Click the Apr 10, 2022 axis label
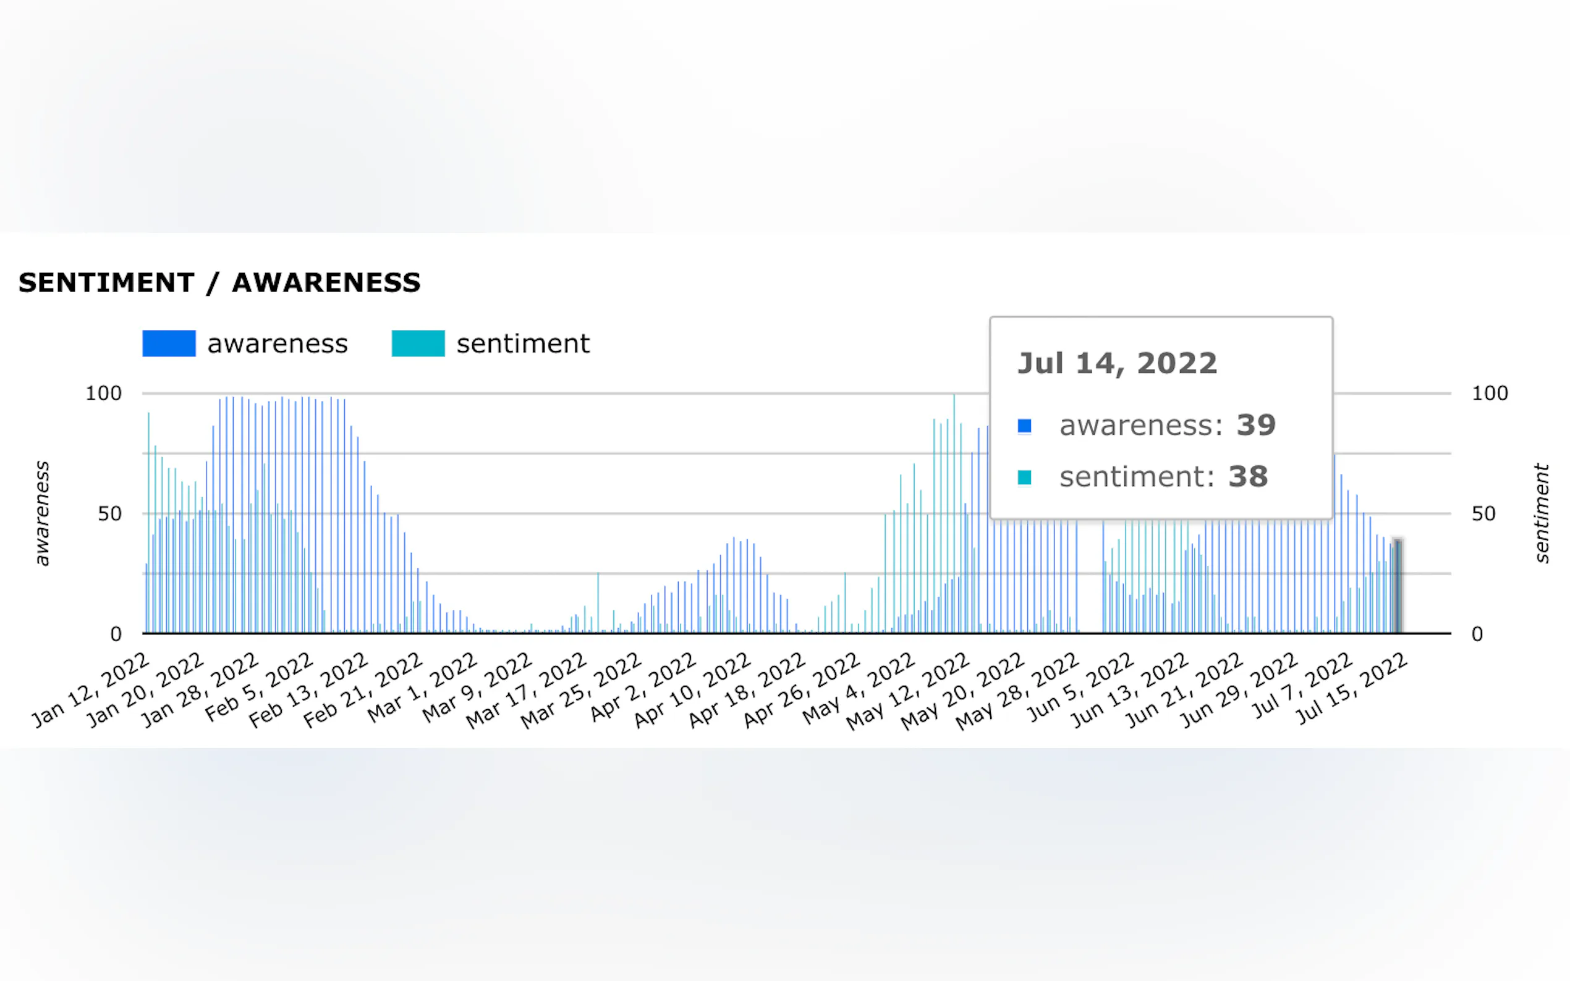The height and width of the screenshot is (981, 1570). (692, 690)
